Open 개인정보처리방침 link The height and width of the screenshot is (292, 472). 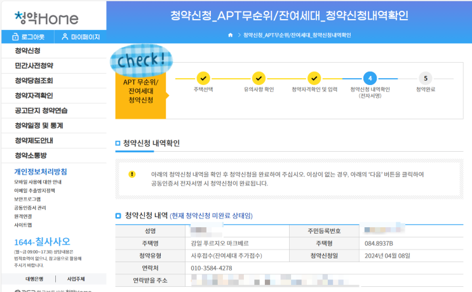41,172
